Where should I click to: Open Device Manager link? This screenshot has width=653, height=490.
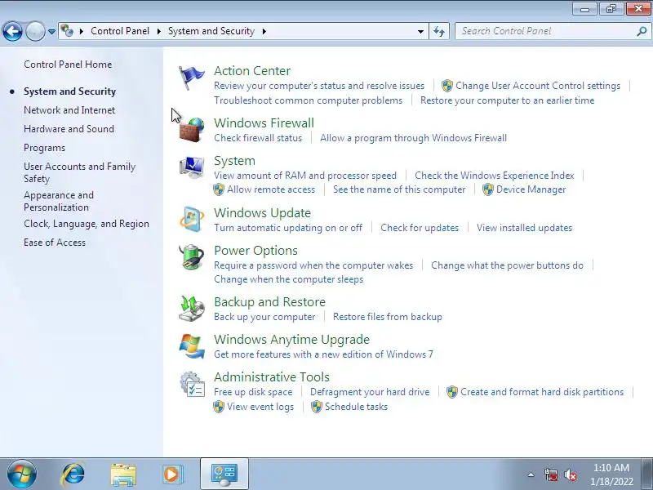tap(531, 189)
